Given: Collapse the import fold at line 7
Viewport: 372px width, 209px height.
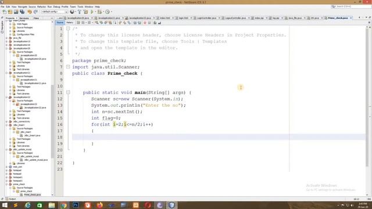Looking at the screenshot, I should pos(68,67).
